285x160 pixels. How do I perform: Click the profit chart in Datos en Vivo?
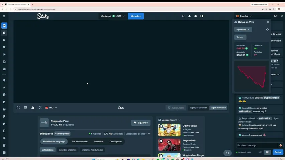click(251, 76)
